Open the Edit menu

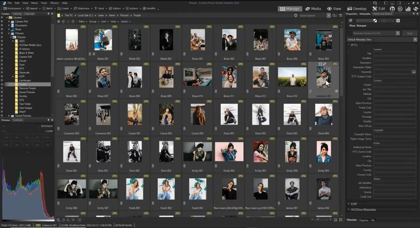(17, 3)
